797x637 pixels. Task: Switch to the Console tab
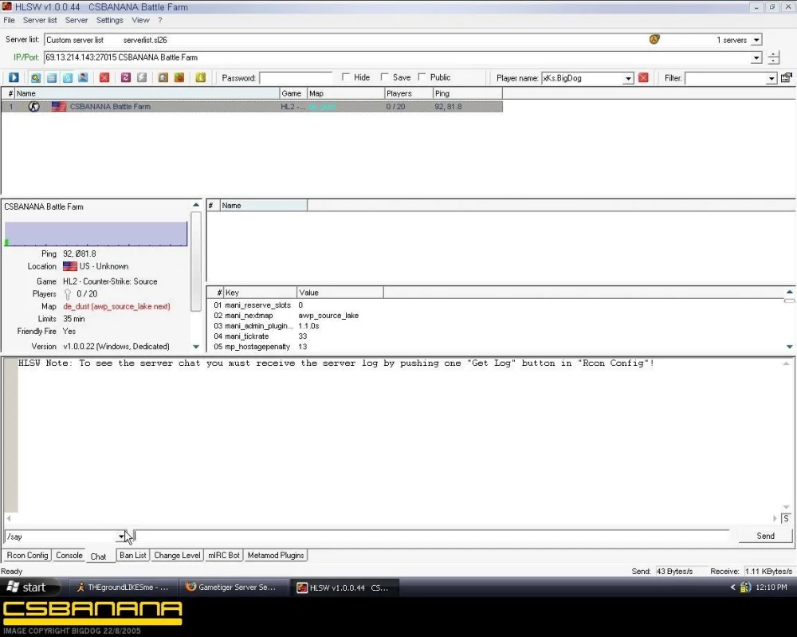pos(69,555)
